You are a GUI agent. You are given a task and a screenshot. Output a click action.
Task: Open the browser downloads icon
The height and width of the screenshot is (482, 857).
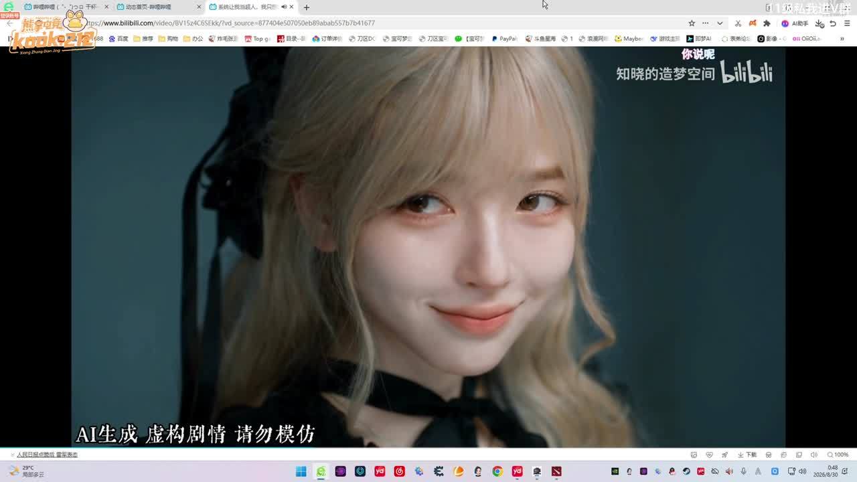click(820, 23)
